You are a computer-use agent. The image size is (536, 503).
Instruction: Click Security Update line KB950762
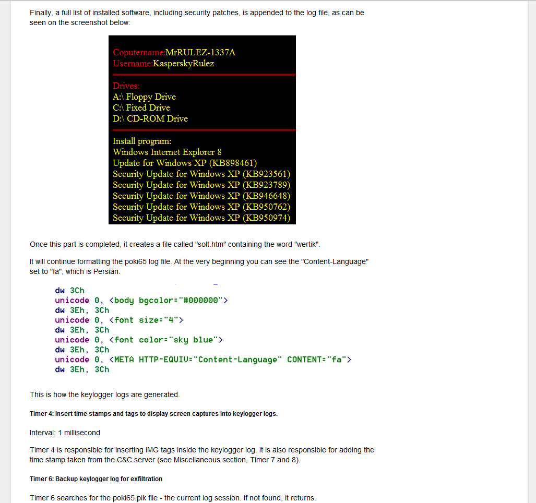pos(201,207)
